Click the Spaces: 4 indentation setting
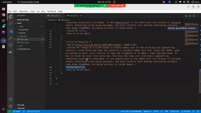 coord(147,111)
